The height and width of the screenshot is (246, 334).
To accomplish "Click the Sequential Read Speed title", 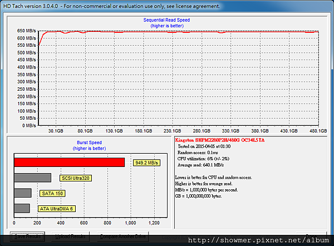I will (x=166, y=20).
